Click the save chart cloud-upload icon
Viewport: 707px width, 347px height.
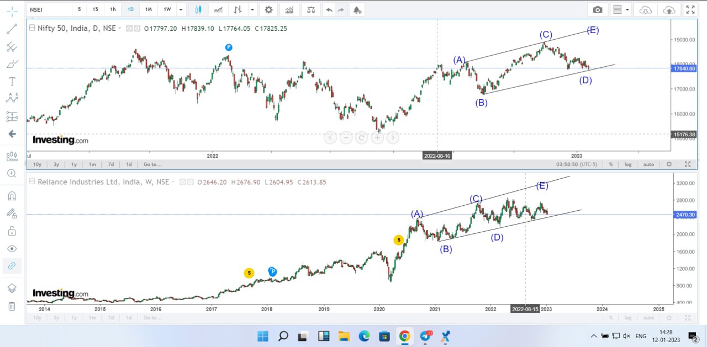668,9
